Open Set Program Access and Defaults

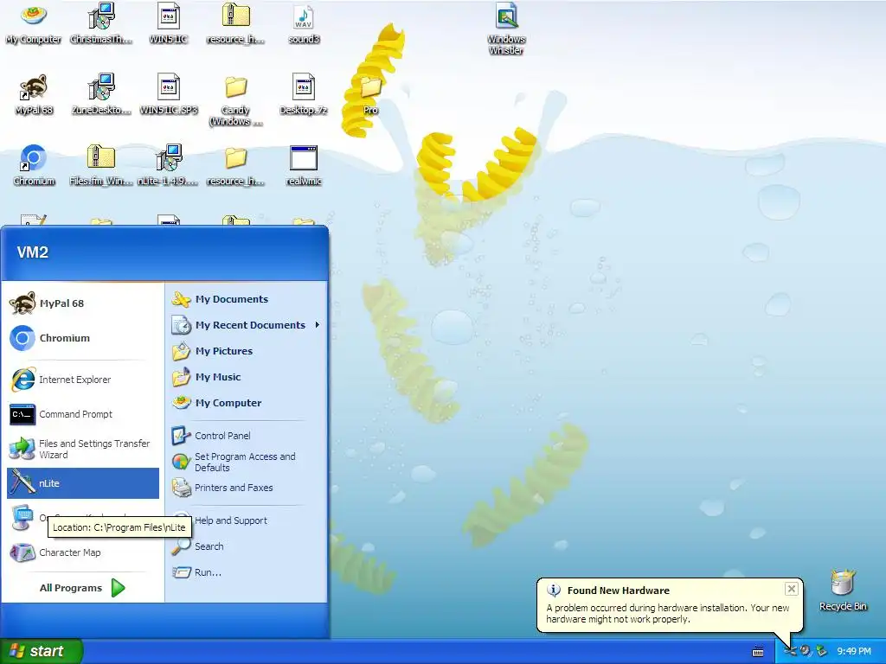[246, 462]
